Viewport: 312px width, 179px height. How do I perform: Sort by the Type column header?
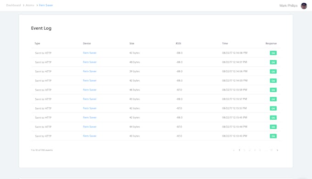pos(37,43)
